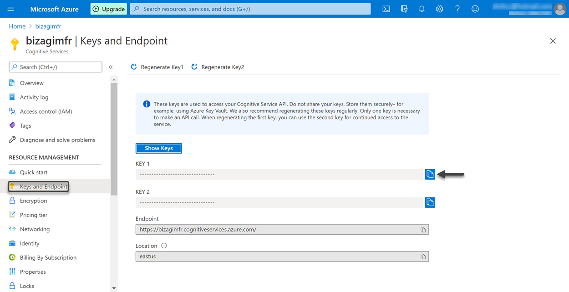Viewport: 569px width, 292px height.
Task: Copy the Endpoint URL to clipboard
Action: coord(423,230)
